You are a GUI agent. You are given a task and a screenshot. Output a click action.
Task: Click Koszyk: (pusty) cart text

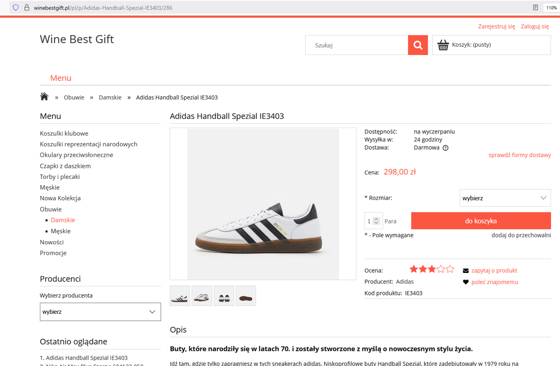click(472, 45)
